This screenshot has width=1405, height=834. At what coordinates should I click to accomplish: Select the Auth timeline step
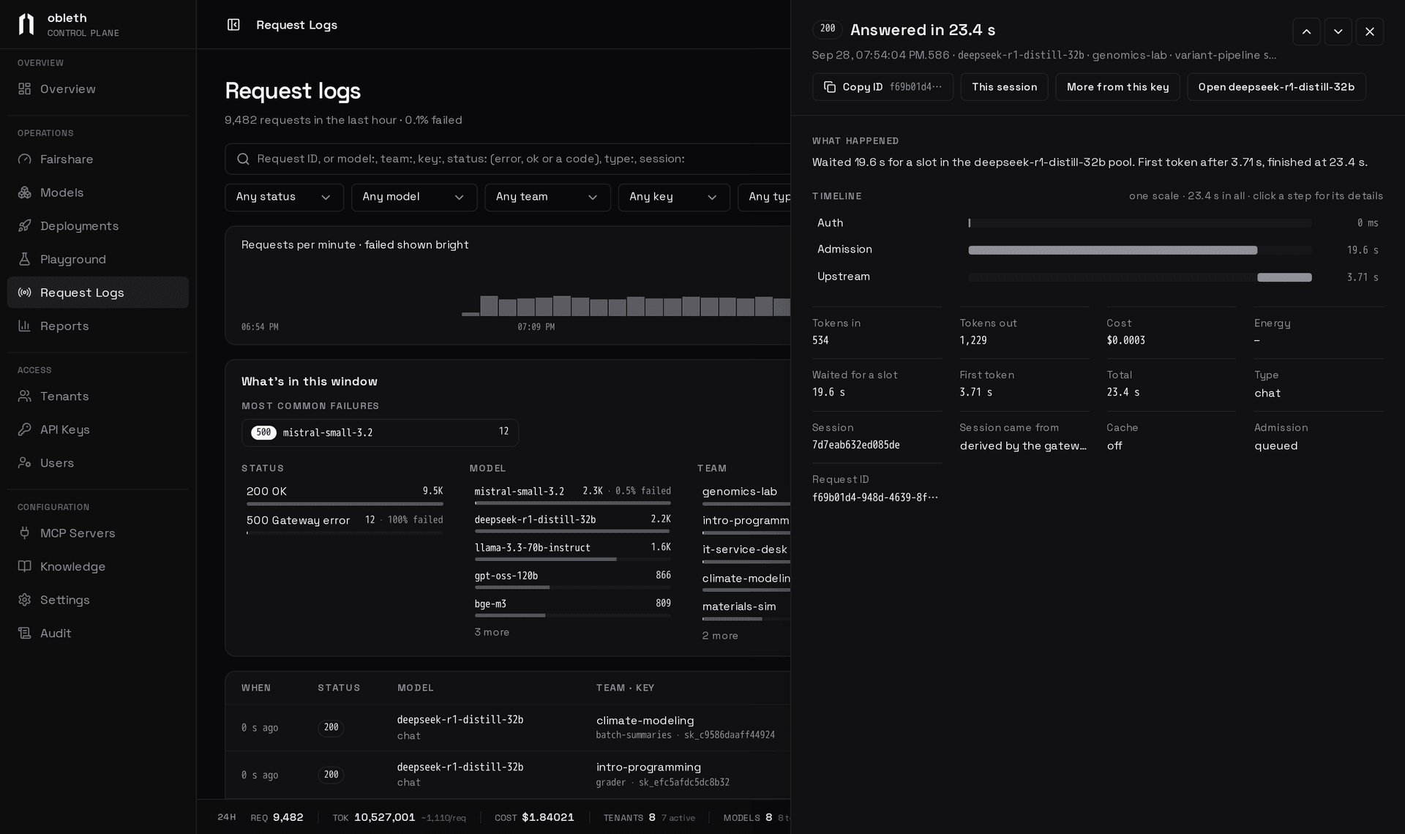coord(1098,223)
